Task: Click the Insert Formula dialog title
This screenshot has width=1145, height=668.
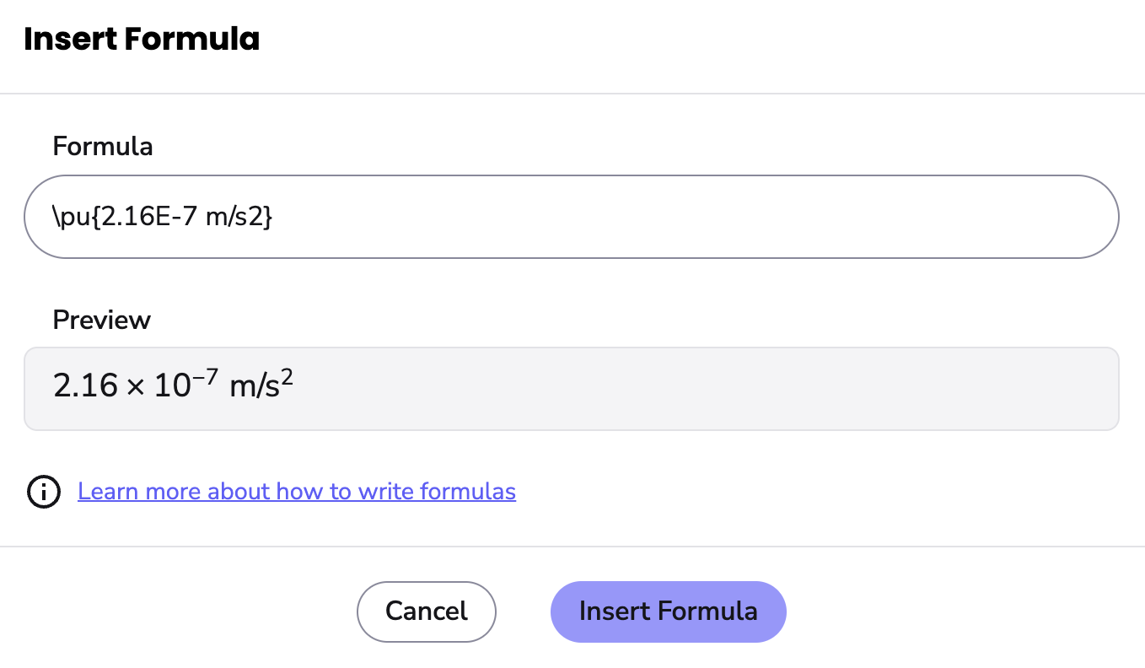Action: (142, 39)
